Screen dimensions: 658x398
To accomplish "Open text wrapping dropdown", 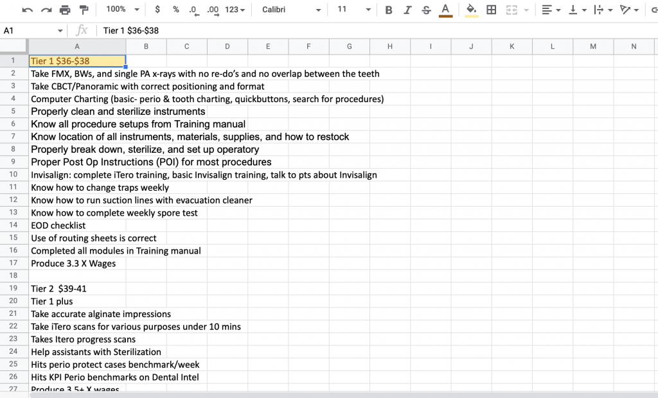I will click(x=603, y=10).
